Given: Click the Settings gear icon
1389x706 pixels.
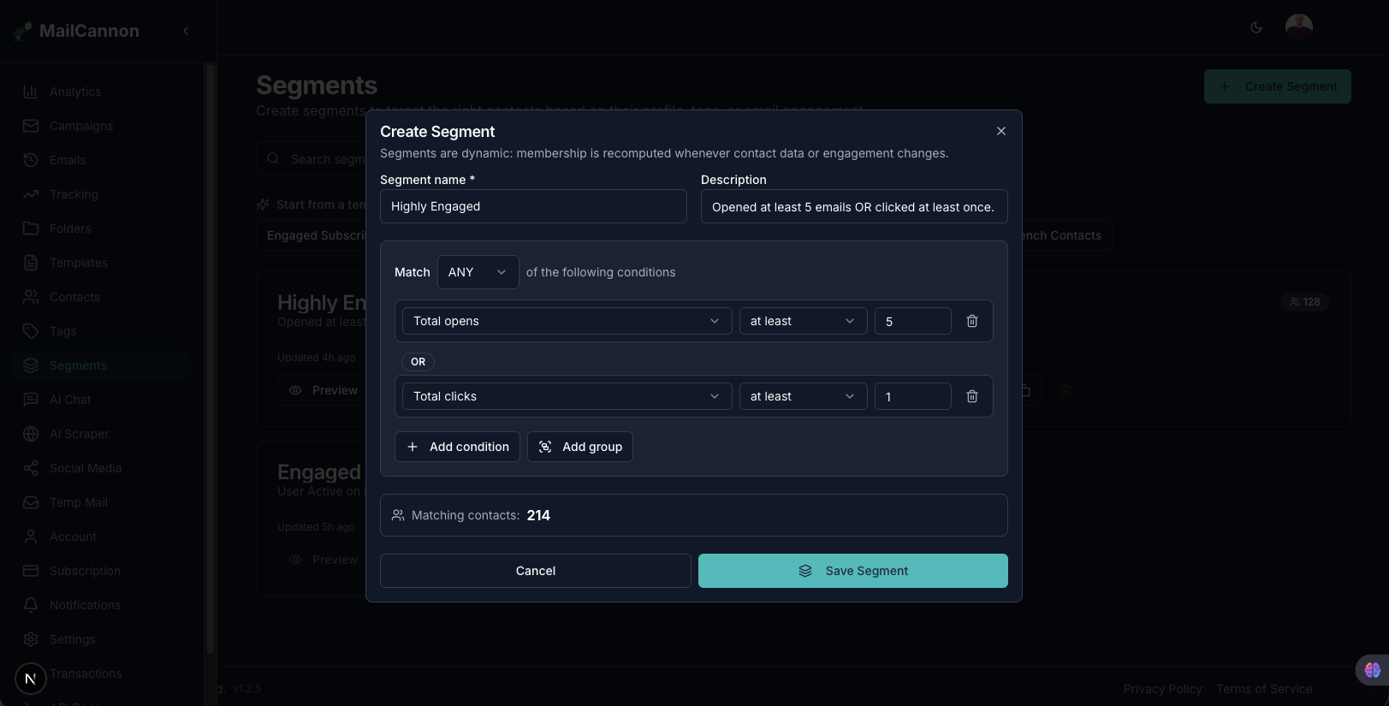Looking at the screenshot, I should click(31, 639).
